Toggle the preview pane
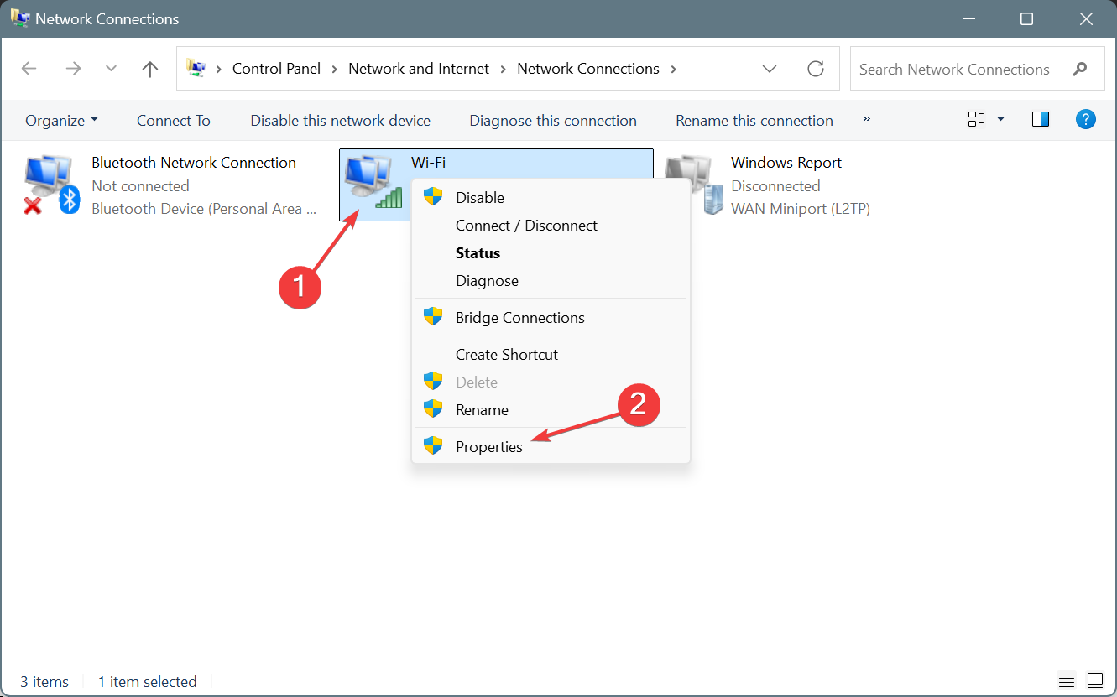Screen dimensions: 1117x697 (1041, 119)
